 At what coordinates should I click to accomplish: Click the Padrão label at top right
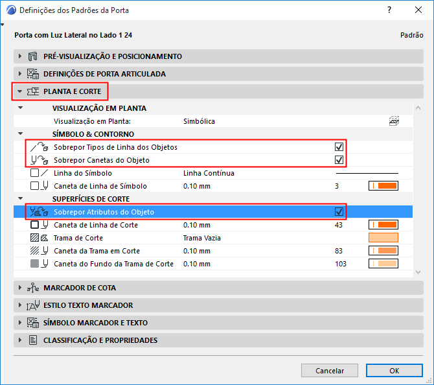412,35
